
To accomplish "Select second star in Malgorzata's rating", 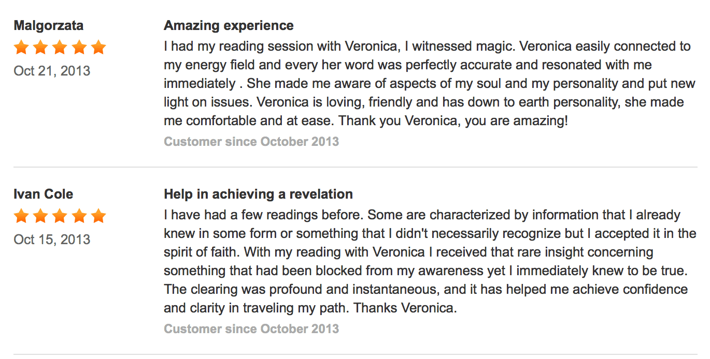I will 40,48.
